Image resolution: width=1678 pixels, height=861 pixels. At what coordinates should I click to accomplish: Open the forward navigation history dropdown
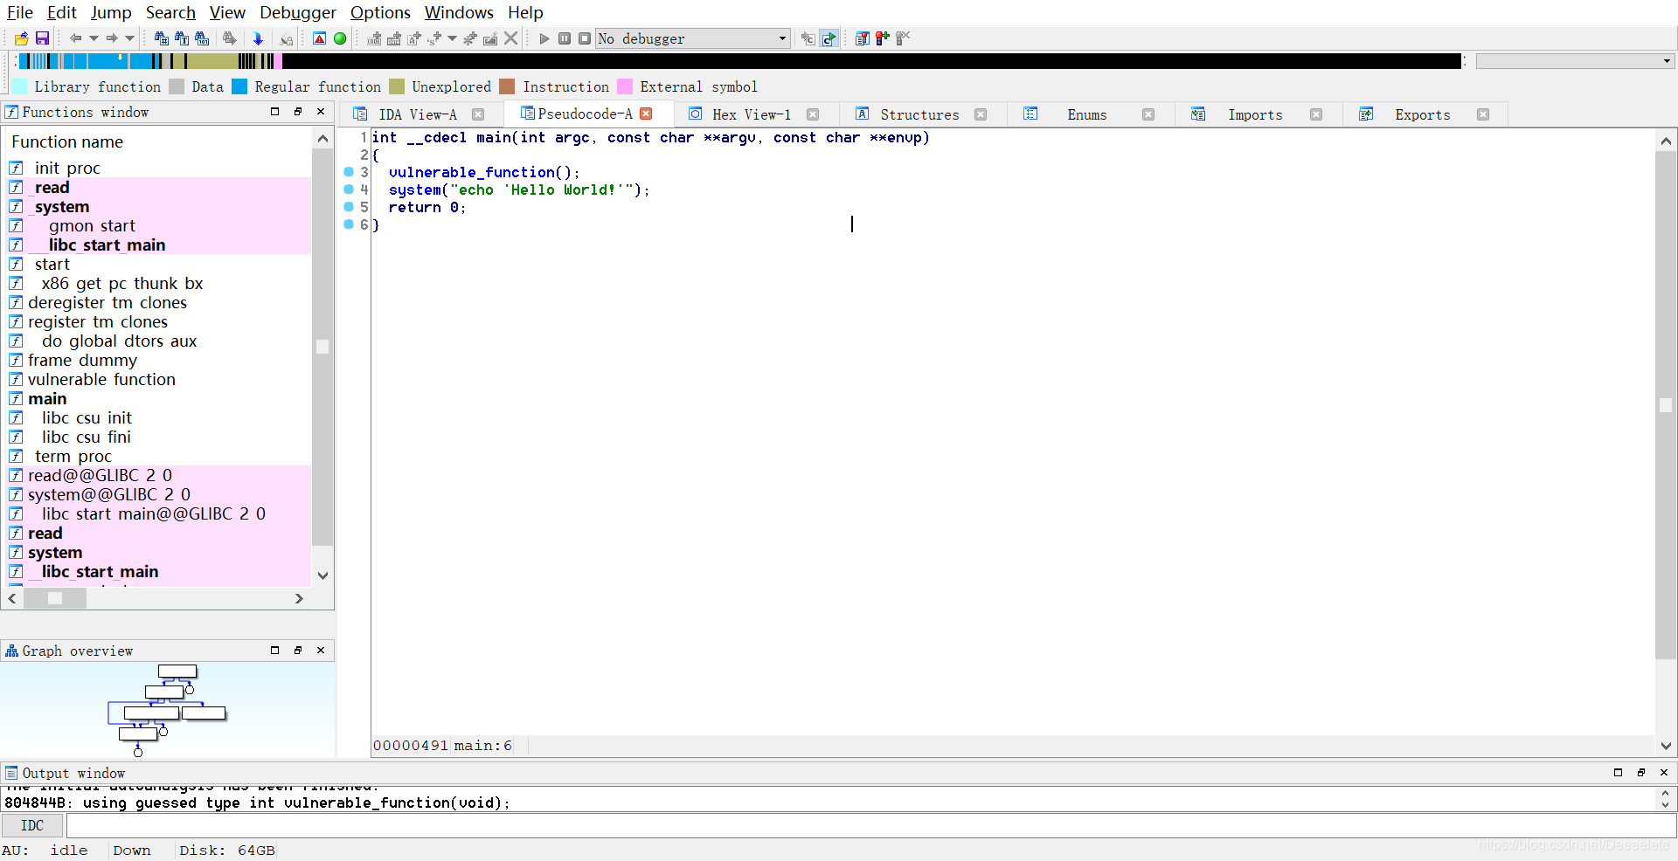point(129,38)
